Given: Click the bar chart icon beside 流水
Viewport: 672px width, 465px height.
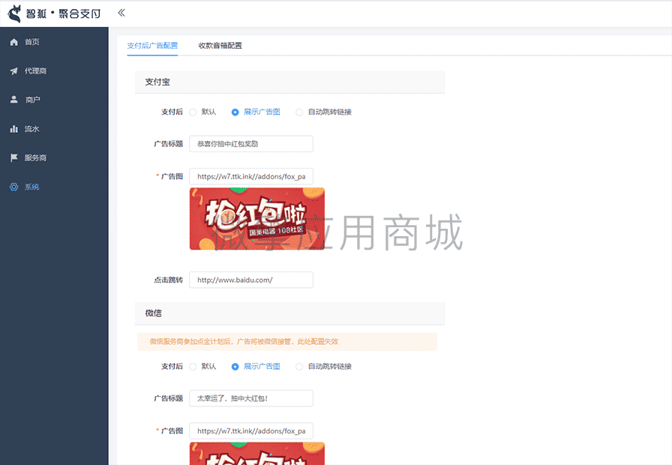Looking at the screenshot, I should (13, 128).
